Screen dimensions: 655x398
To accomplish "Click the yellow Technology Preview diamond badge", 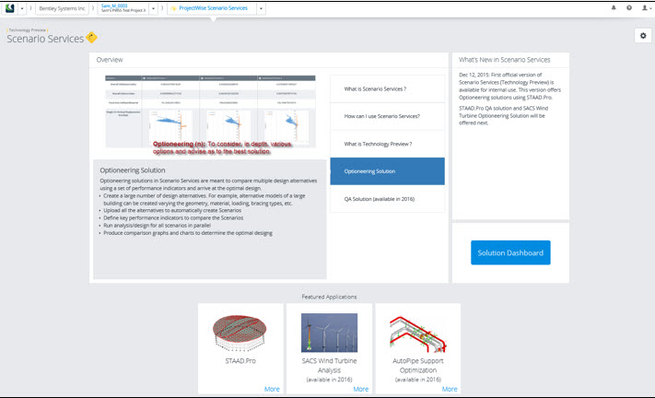I will (x=91, y=38).
